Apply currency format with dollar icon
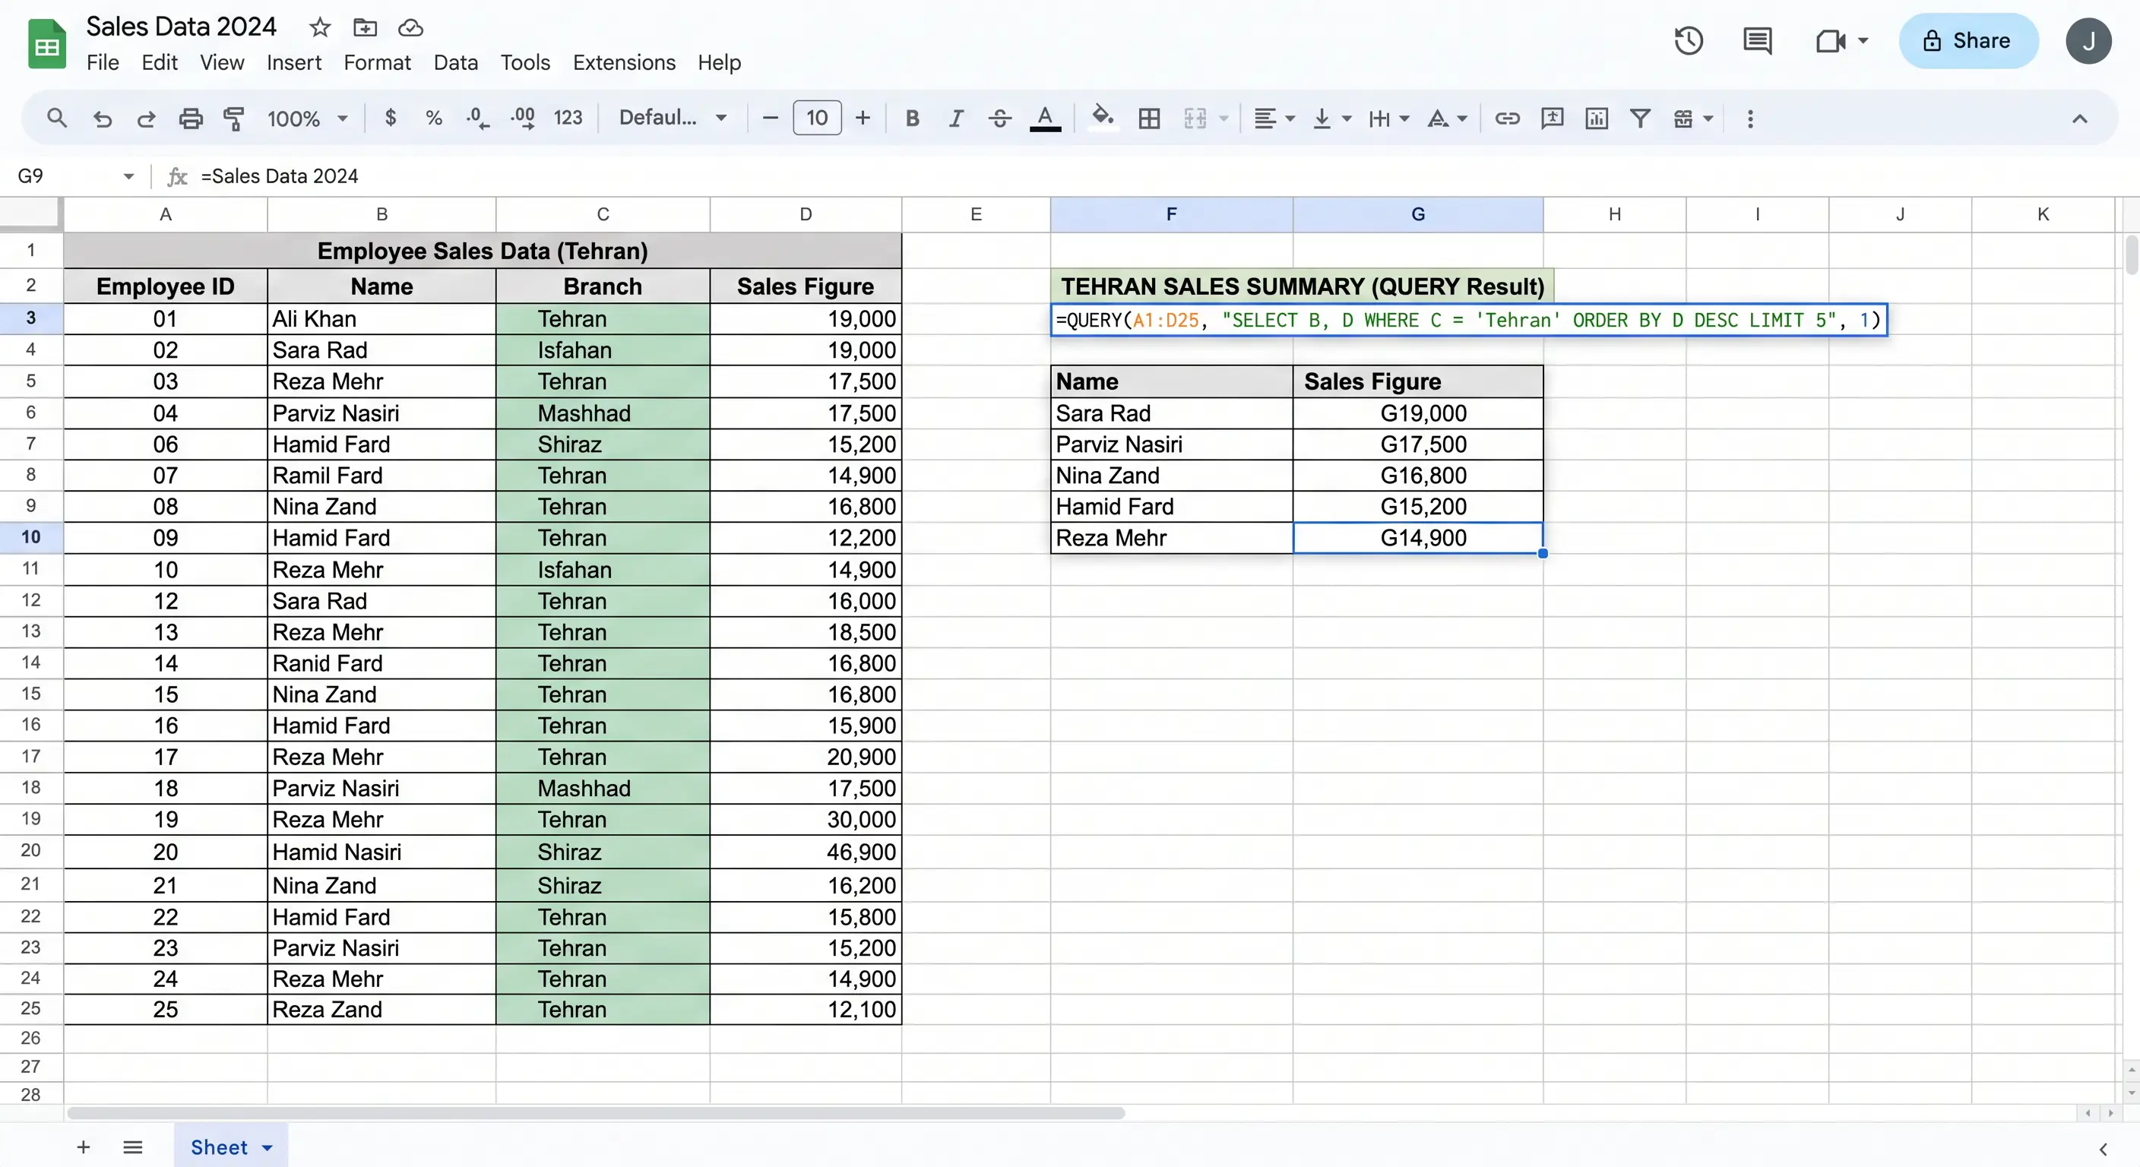The width and height of the screenshot is (2140, 1167). click(391, 118)
